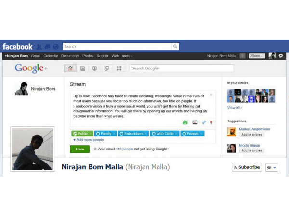289x217 pixels.
Task: Focus the Search Google+ field
Action: [182, 68]
